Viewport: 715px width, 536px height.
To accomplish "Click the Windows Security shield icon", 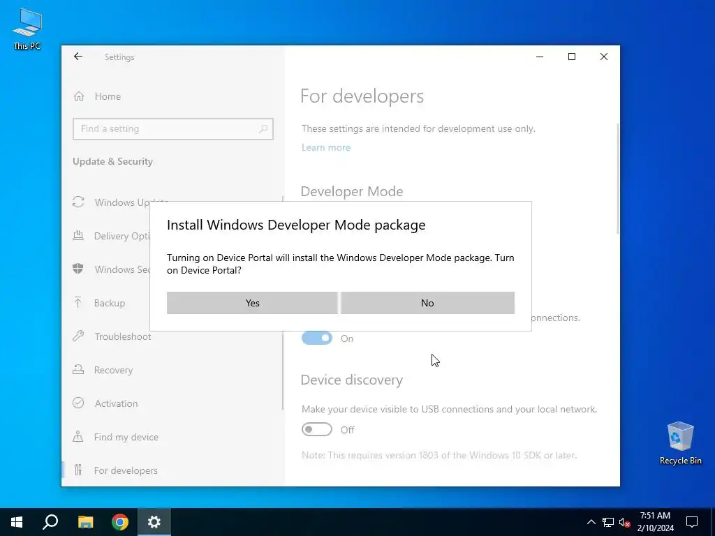I will (78, 269).
